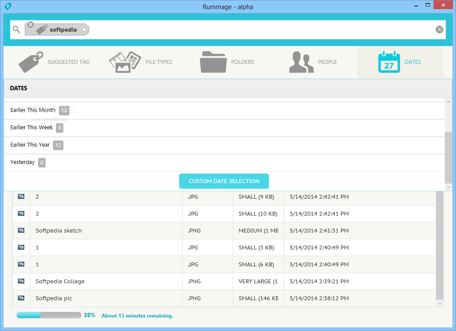The width and height of the screenshot is (456, 331).
Task: Click the softpedia tag chip
Action: [x=57, y=29]
